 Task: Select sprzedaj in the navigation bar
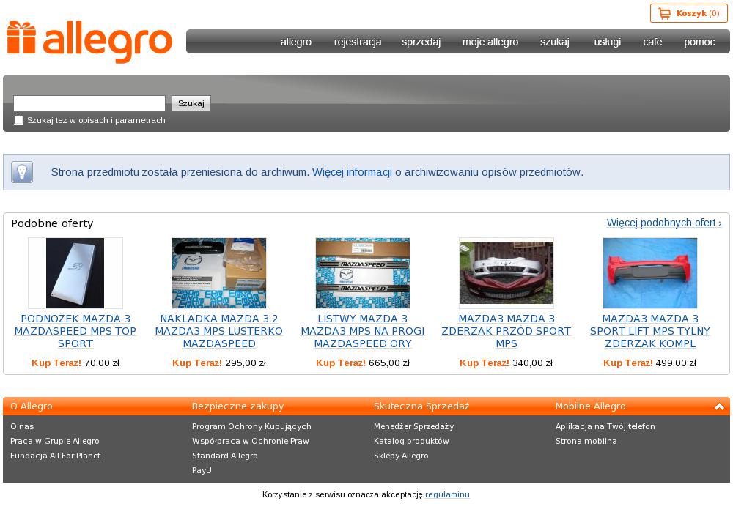[x=421, y=42]
